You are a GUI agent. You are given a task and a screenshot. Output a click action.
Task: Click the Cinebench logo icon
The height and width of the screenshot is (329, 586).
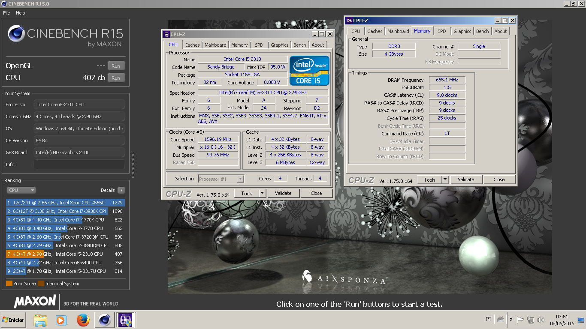pyautogui.click(x=16, y=34)
